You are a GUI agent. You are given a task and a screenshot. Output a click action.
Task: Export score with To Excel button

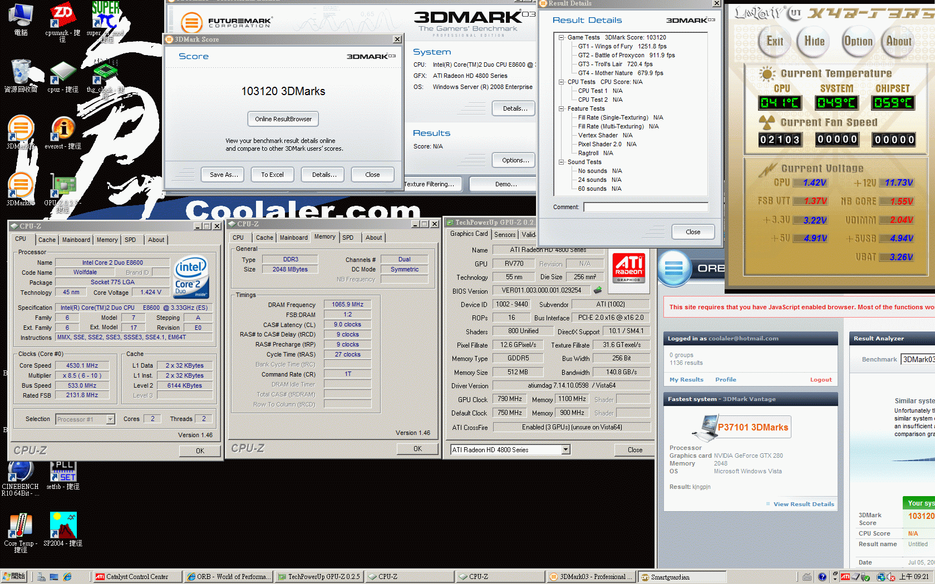click(272, 175)
